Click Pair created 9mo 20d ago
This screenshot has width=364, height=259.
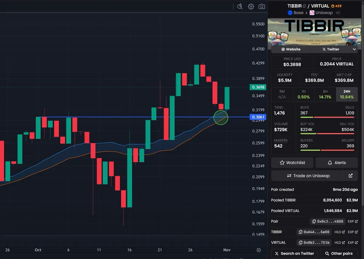click(345, 190)
